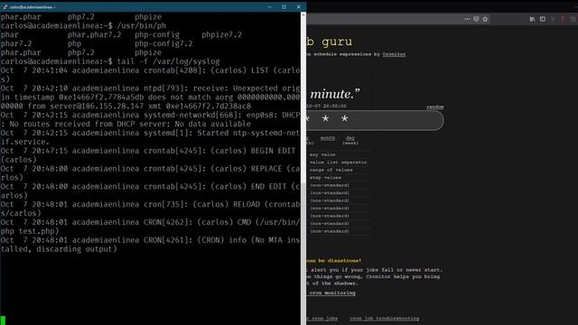
Task: Open the cron job troubleshooting link
Action: 385,319
